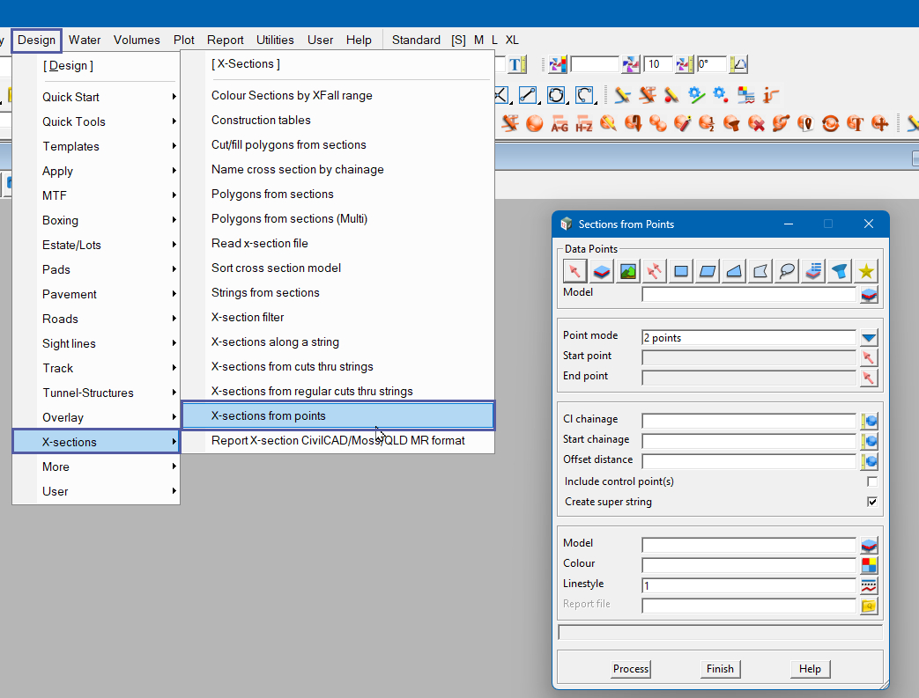The width and height of the screenshot is (919, 698).
Task: Pick the Start point with arrow icon
Action: [869, 357]
